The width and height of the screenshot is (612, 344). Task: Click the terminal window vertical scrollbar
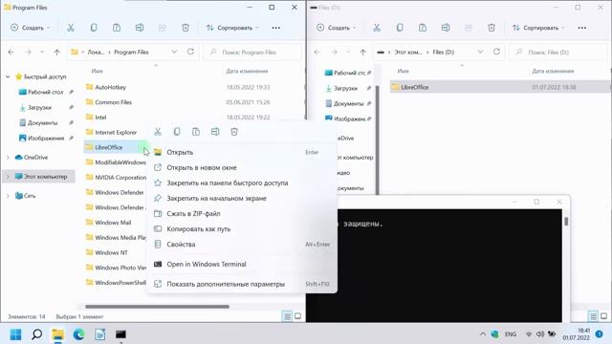tap(566, 222)
